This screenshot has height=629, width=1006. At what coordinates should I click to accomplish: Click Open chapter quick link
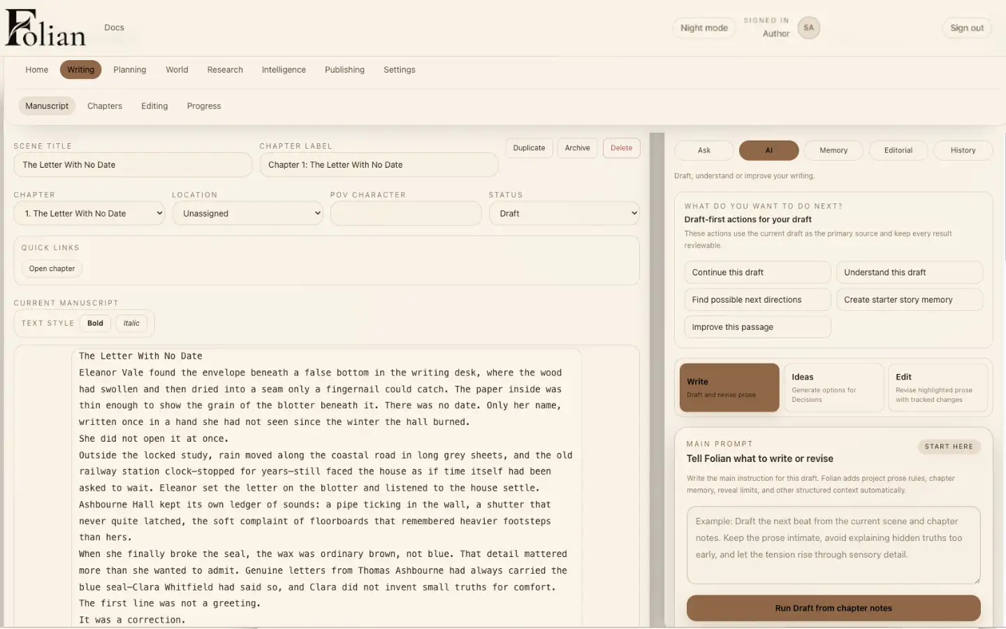coord(52,269)
